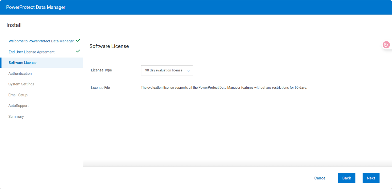Click the Next button
The height and width of the screenshot is (189, 392).
[x=371, y=178]
